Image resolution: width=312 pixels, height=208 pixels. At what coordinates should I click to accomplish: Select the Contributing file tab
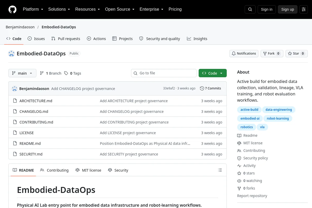click(54, 170)
